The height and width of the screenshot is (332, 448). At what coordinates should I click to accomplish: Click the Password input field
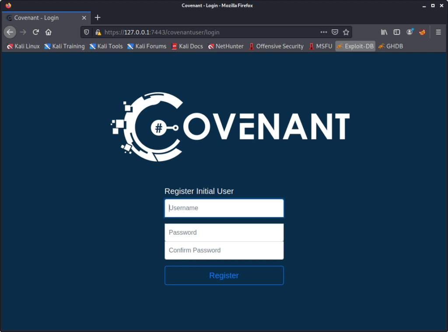click(x=224, y=232)
